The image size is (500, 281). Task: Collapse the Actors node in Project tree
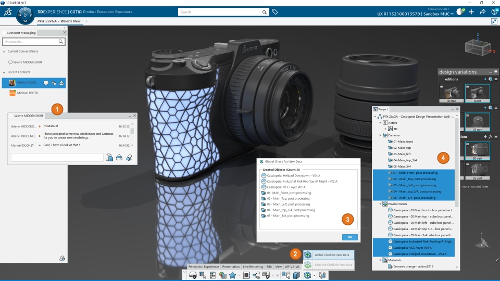click(380, 123)
